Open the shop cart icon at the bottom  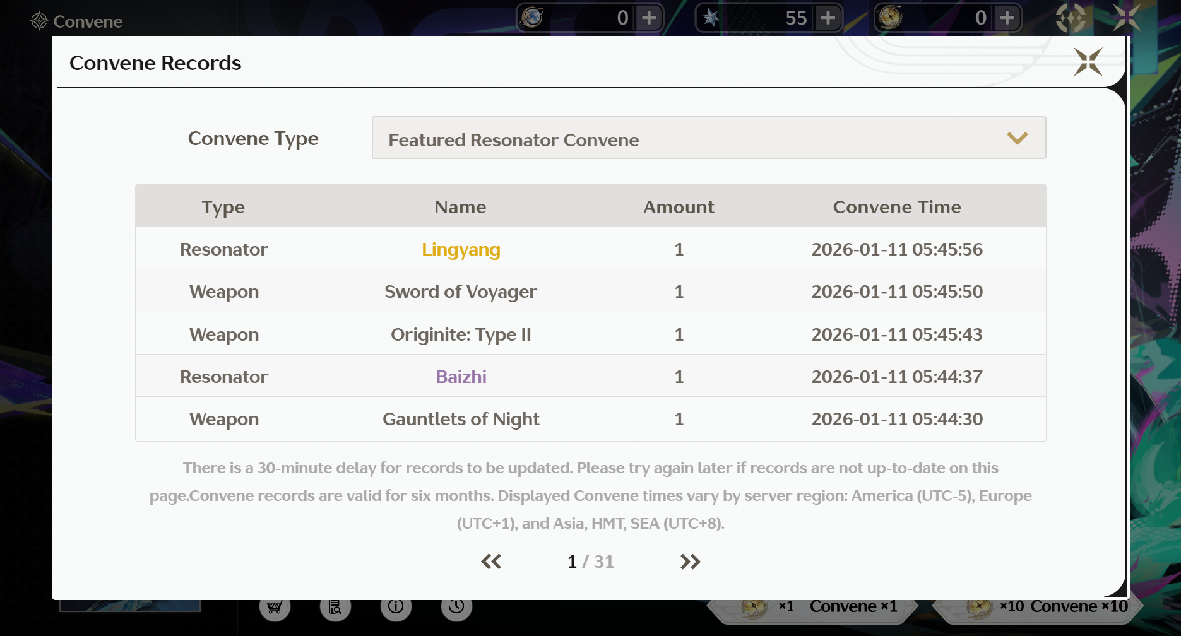click(275, 607)
